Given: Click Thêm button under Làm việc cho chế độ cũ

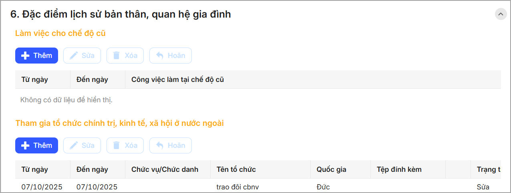Looking at the screenshot, I should (x=36, y=56).
